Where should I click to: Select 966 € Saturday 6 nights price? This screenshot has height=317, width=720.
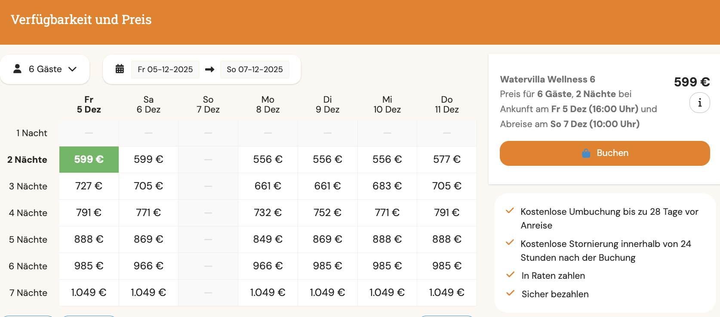148,266
